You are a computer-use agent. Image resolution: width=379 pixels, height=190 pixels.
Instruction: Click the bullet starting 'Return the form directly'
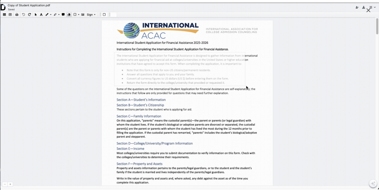pos(176,83)
